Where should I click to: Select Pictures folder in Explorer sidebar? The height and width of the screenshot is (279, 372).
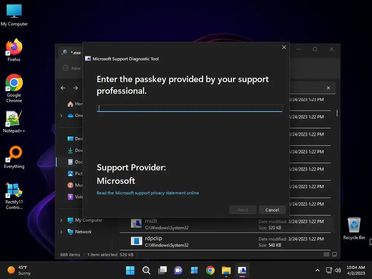(x=75, y=174)
